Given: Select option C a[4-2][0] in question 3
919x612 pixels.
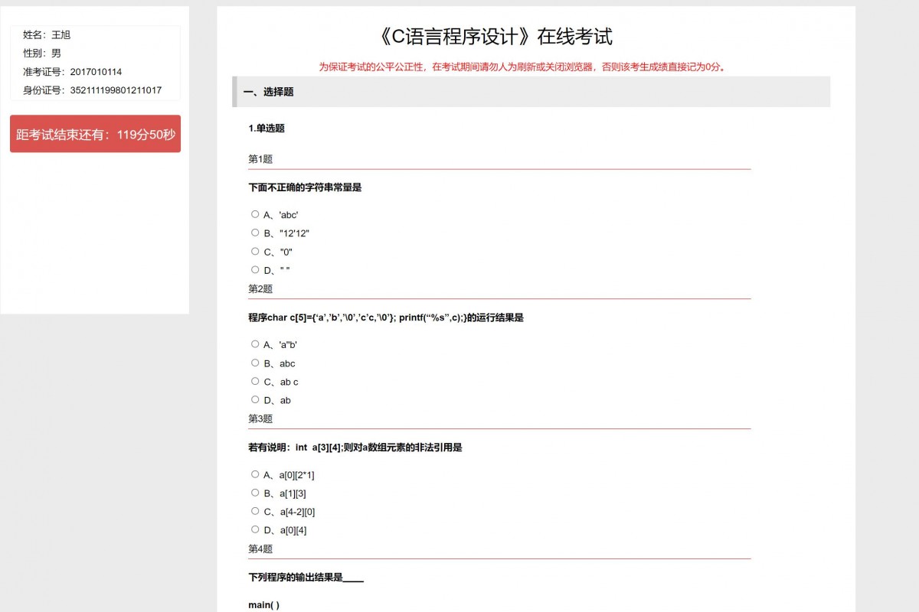Looking at the screenshot, I should click(255, 510).
